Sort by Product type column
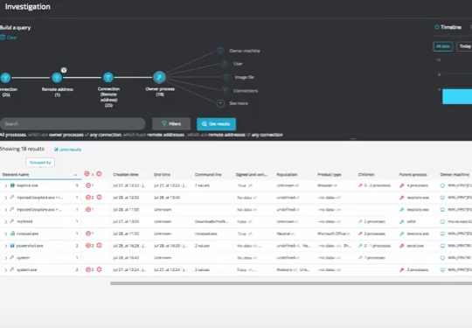The height and width of the screenshot is (328, 472). coord(330,175)
